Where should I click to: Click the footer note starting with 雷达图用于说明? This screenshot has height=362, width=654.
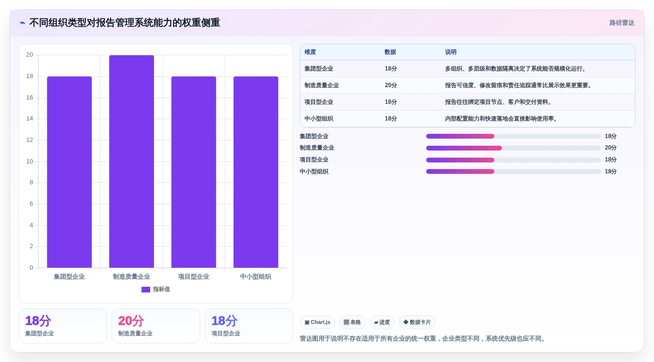point(423,339)
